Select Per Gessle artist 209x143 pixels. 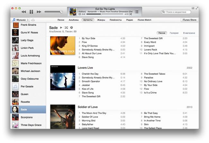click(28, 87)
